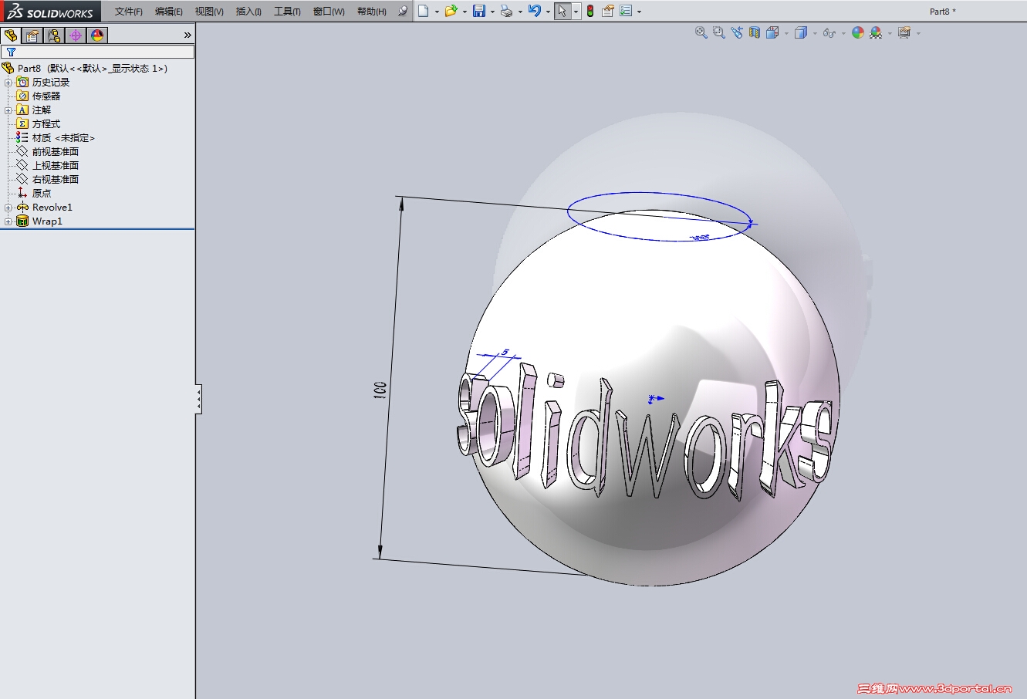The height and width of the screenshot is (699, 1027).
Task: Open the Undo dropdown arrow
Action: pos(548,12)
